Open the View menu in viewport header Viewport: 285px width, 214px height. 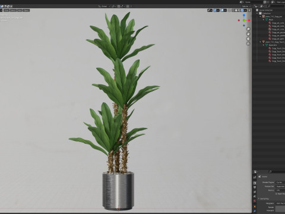[7, 10]
